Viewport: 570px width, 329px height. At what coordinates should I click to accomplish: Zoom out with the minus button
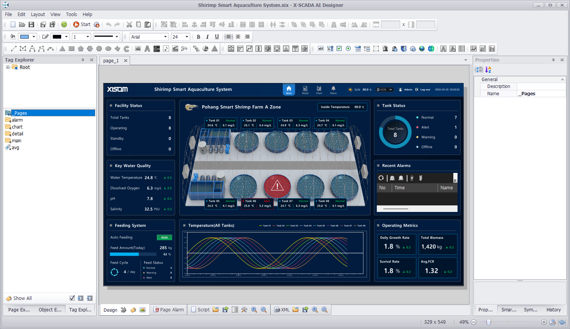click(x=474, y=322)
